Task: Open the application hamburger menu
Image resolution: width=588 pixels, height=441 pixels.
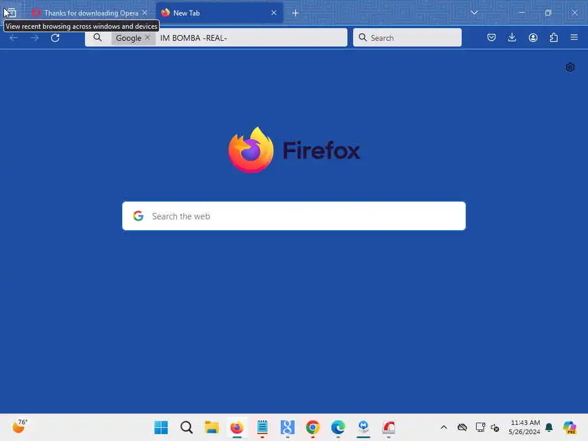Action: [574, 37]
